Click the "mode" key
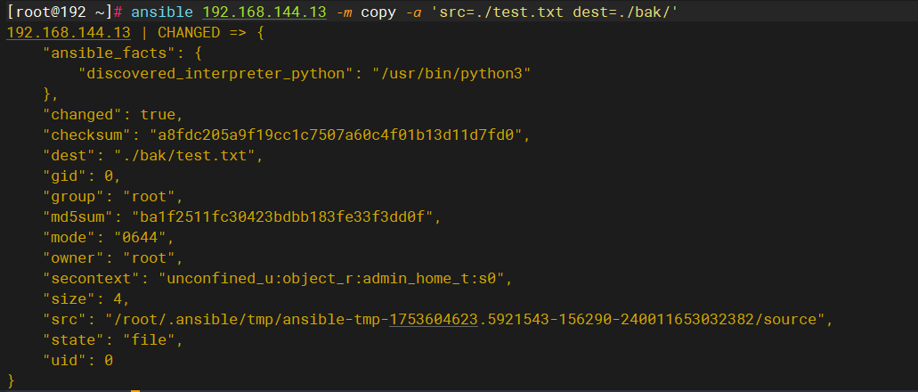 pos(69,237)
